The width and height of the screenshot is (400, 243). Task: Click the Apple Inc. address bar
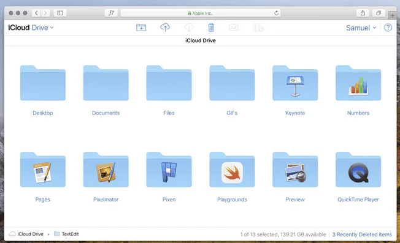pyautogui.click(x=201, y=13)
